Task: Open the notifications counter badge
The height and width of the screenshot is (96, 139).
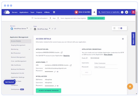Action: point(122,12)
